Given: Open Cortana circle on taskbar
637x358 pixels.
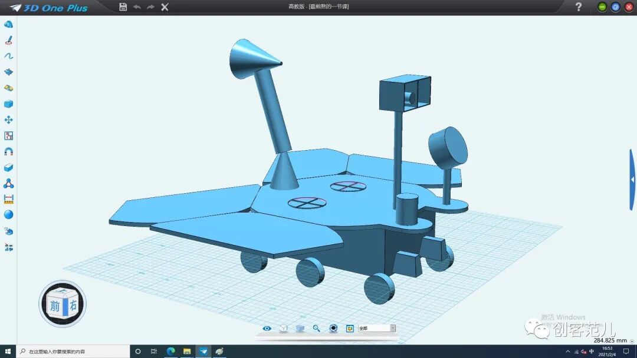Looking at the screenshot, I should (137, 352).
